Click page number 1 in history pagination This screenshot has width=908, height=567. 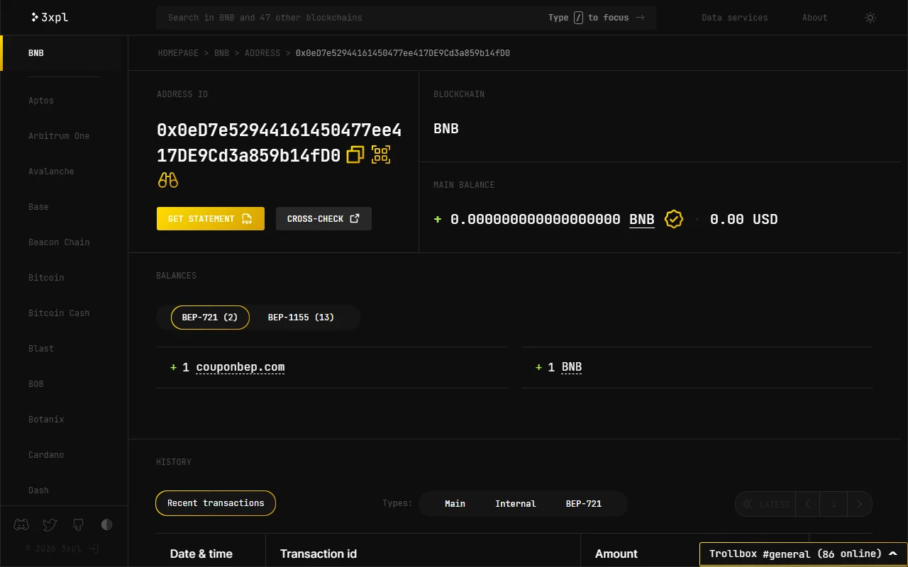[x=834, y=504]
